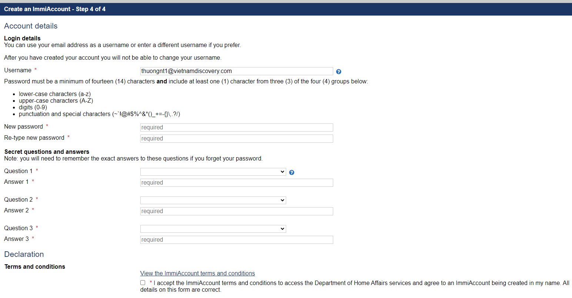Focus the Answer 2 text box

237,211
